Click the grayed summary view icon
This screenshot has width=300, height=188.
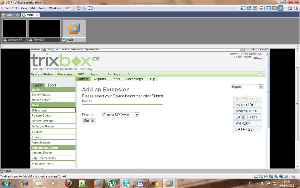click(x=275, y=8)
